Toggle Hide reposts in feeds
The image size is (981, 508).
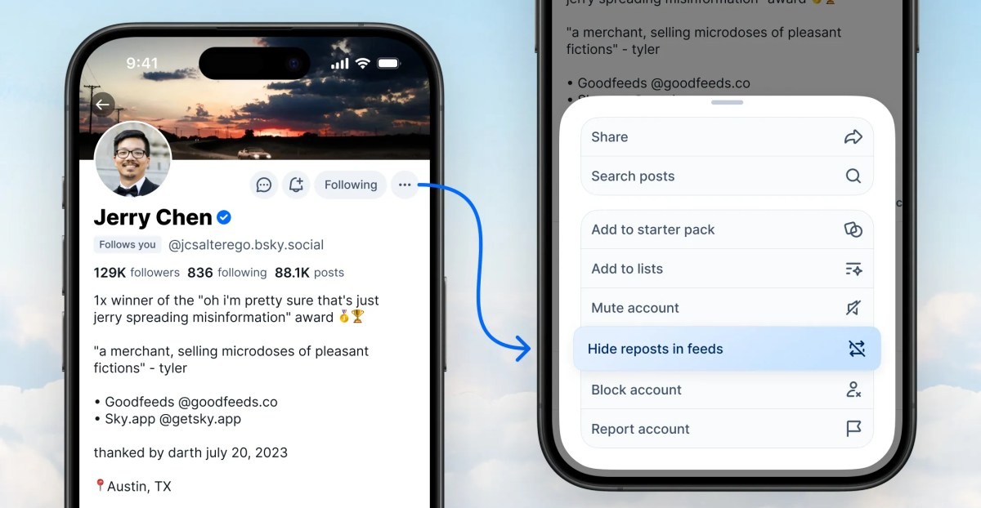727,349
